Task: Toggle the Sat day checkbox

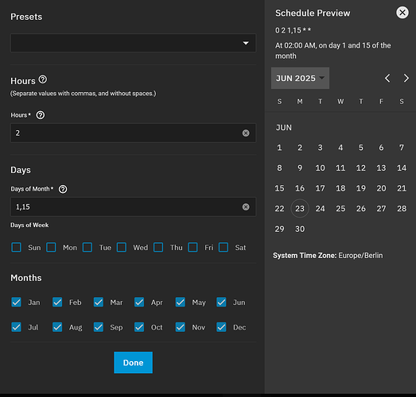Action: 224,248
